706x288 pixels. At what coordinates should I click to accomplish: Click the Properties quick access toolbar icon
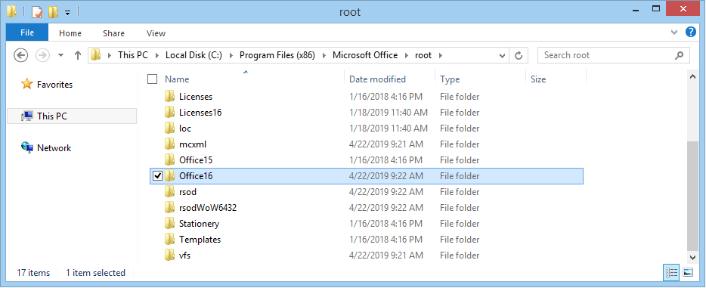(x=36, y=12)
